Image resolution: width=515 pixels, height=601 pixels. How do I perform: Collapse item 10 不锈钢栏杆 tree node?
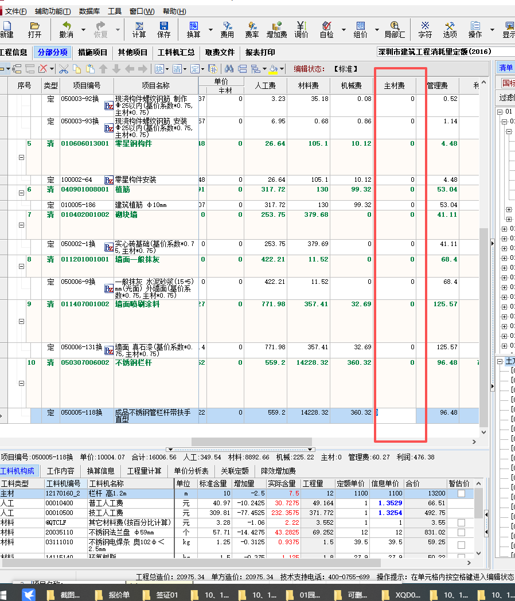[21, 383]
